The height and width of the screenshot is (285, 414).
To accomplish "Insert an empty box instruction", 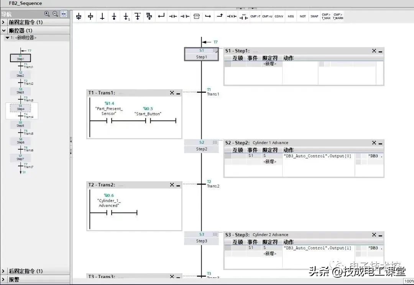I will pos(197,16).
